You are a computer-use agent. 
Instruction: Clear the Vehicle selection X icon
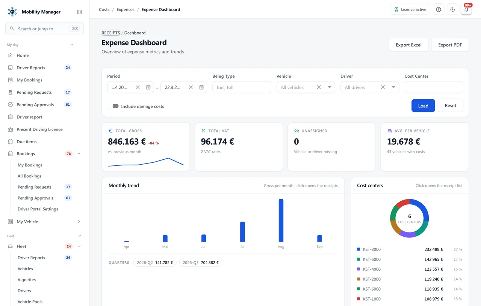(x=319, y=87)
